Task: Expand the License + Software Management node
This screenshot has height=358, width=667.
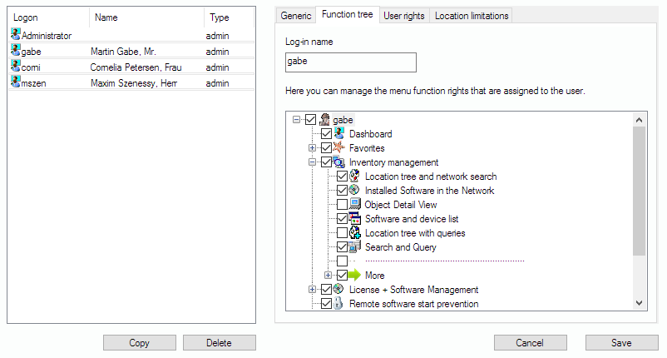Action: point(313,290)
